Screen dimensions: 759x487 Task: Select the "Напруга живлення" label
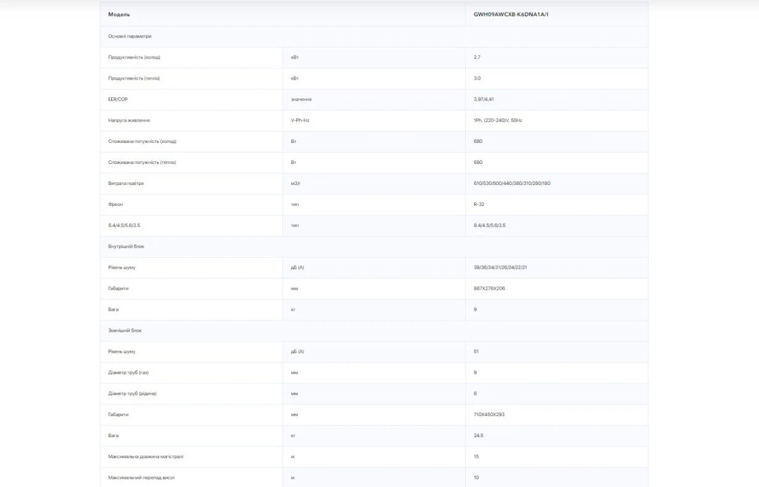pos(129,120)
